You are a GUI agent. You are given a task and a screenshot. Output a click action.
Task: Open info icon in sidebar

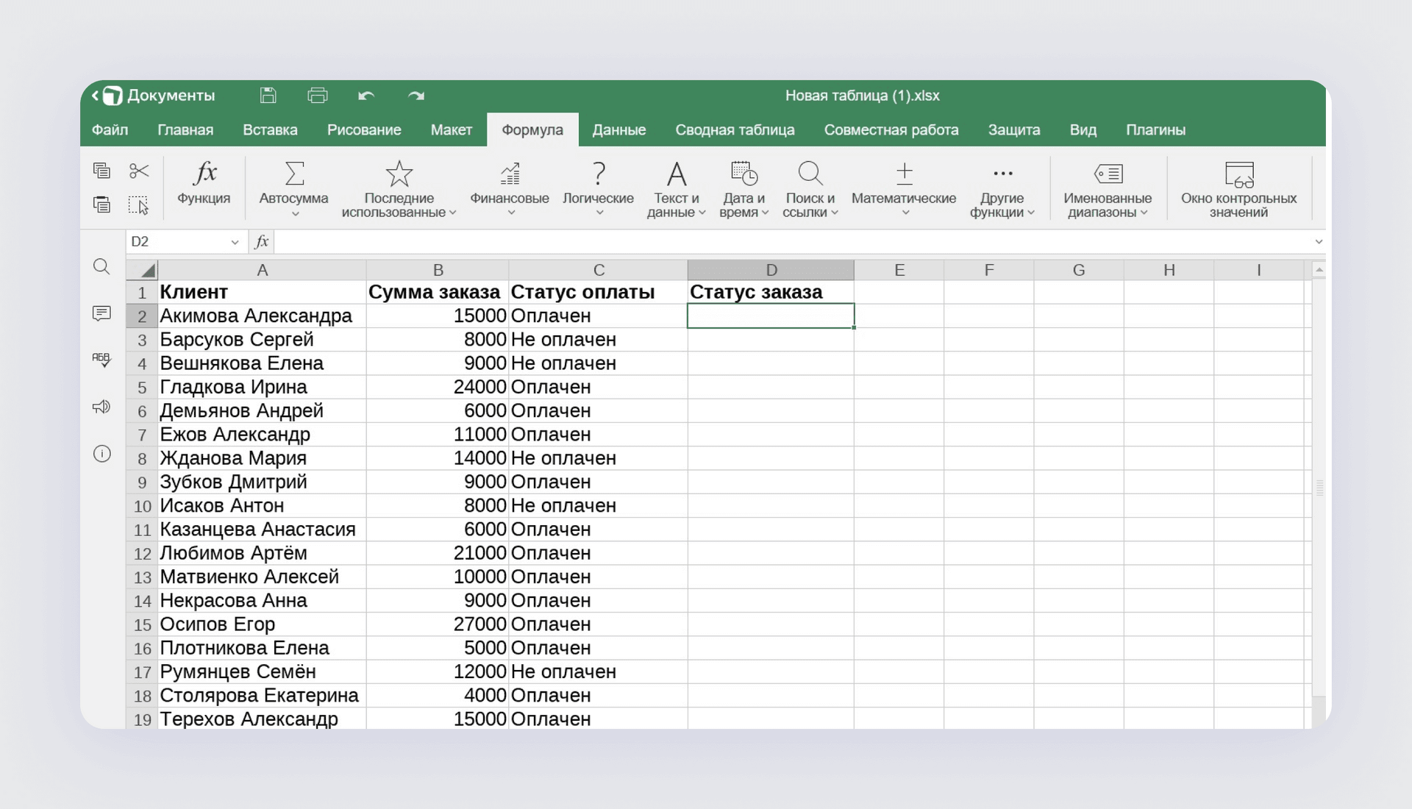(x=101, y=454)
